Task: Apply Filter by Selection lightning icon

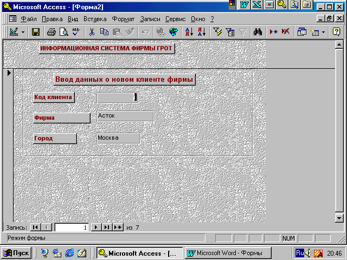Action: [217, 32]
